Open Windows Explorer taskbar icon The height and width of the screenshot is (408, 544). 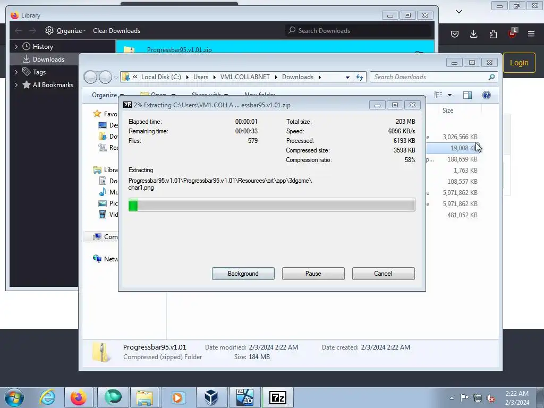tap(144, 397)
